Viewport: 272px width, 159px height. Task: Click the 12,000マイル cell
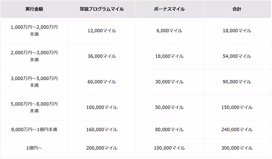(102, 31)
